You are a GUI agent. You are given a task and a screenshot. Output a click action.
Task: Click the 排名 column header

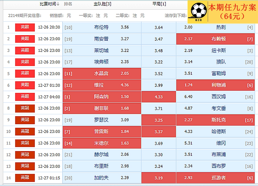click(x=68, y=4)
